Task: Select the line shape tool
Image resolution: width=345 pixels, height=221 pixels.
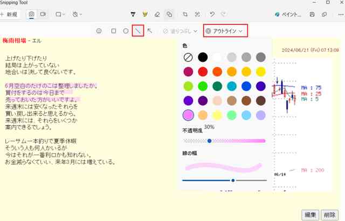Action: 138,31
